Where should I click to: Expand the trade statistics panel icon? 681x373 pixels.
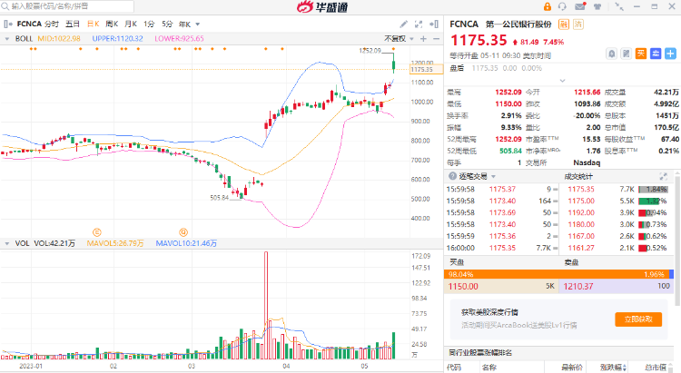click(x=663, y=176)
